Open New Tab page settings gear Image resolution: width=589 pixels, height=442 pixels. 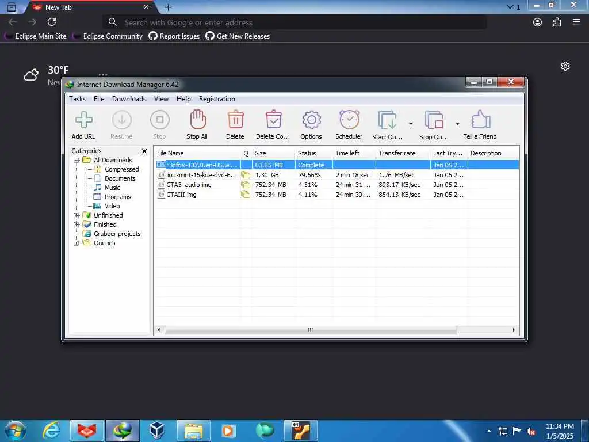pyautogui.click(x=565, y=67)
